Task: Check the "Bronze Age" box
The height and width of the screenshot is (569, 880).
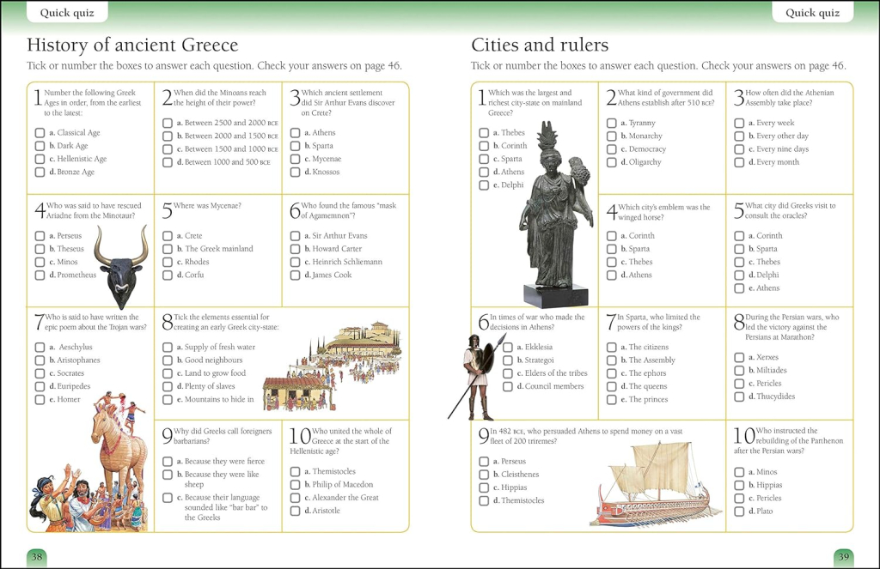Action: [x=40, y=173]
